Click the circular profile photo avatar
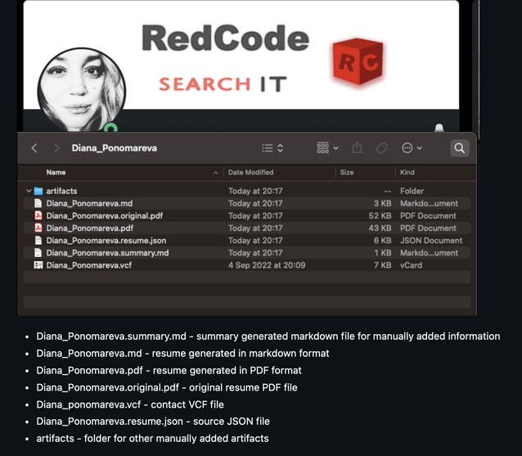The image size is (522, 456). (x=81, y=91)
